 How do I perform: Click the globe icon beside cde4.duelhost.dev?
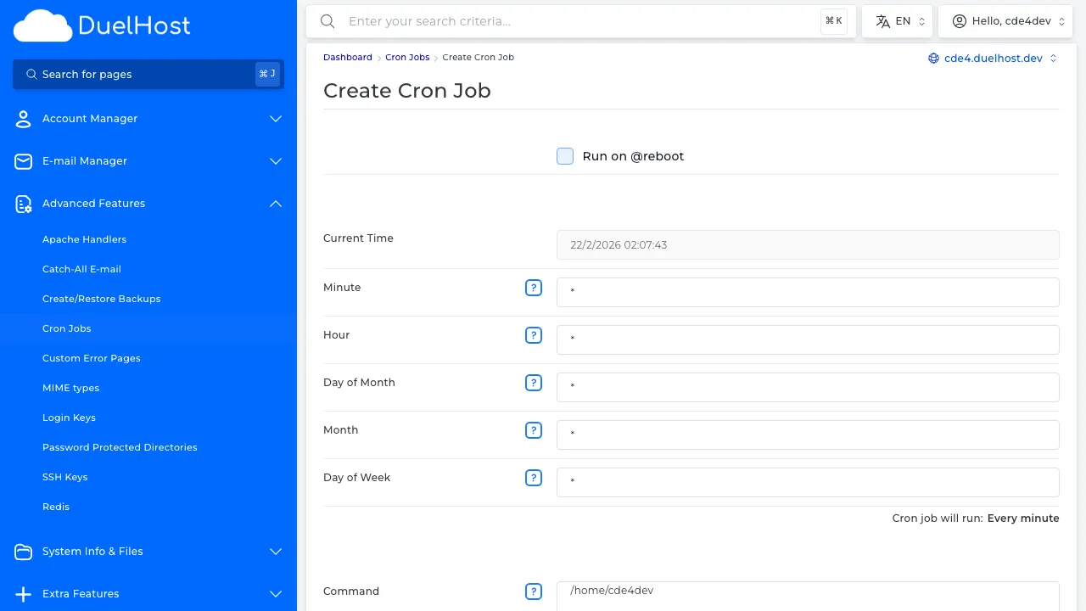click(933, 58)
